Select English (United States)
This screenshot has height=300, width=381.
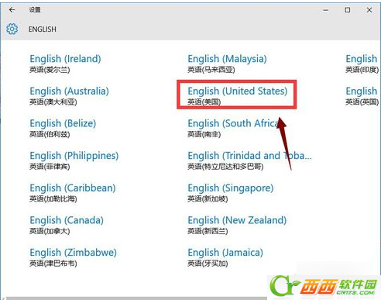coord(238,95)
